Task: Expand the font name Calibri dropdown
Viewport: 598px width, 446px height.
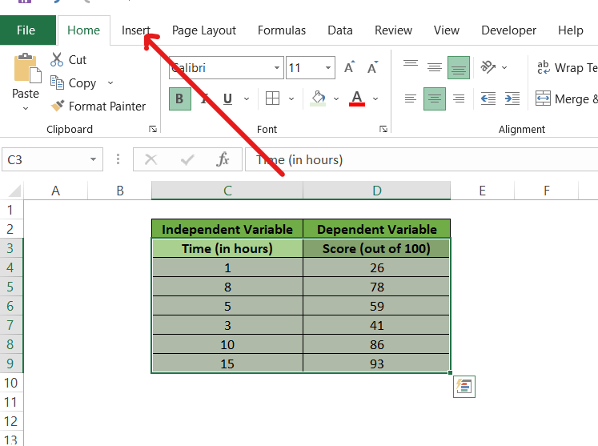Action: (x=277, y=68)
